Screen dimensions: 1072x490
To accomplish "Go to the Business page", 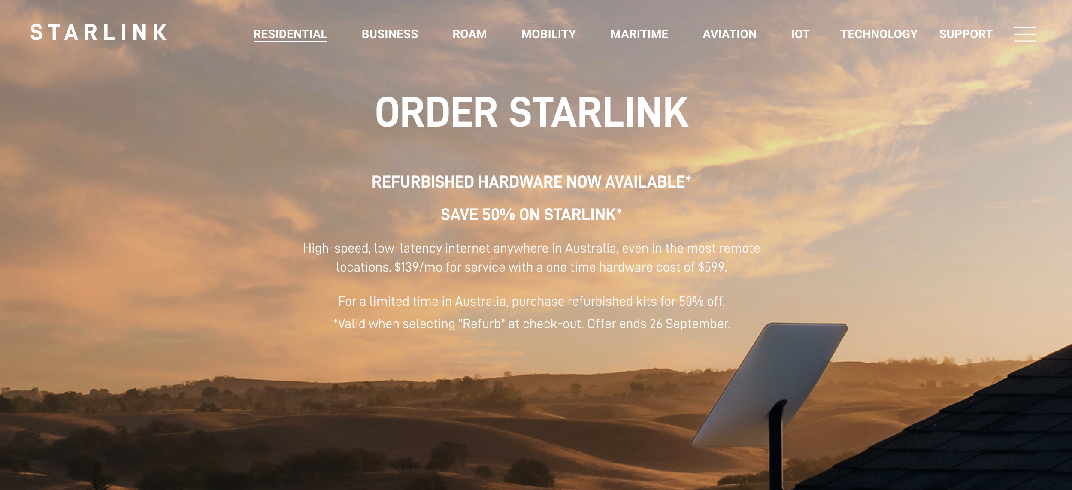I will pos(390,34).
